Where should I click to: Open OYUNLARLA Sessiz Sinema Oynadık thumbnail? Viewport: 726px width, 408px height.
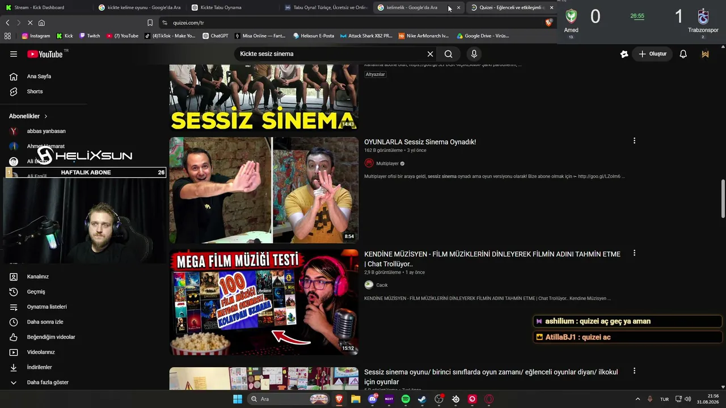[x=264, y=190]
